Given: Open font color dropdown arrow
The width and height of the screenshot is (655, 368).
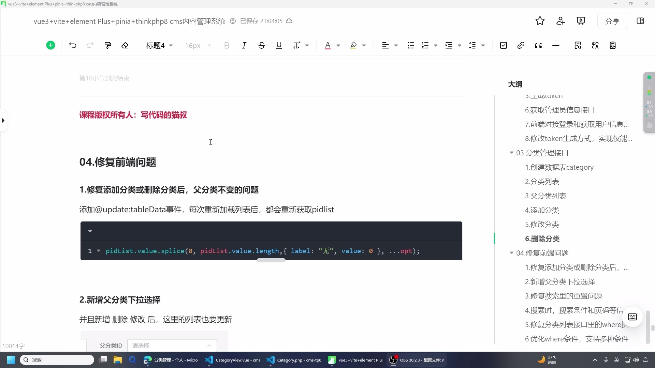Looking at the screenshot, I should [338, 45].
